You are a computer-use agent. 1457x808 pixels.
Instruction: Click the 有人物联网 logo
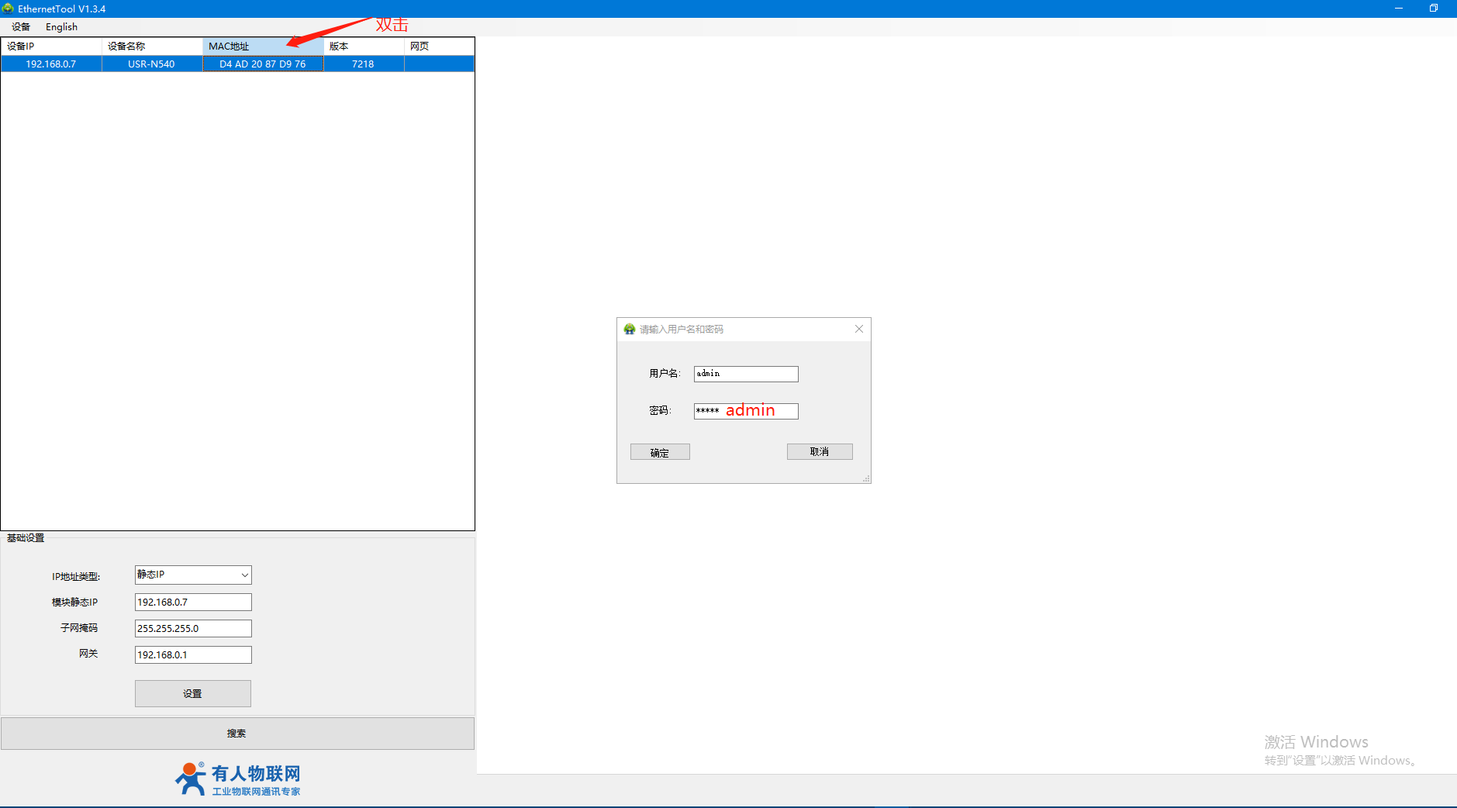(x=237, y=779)
